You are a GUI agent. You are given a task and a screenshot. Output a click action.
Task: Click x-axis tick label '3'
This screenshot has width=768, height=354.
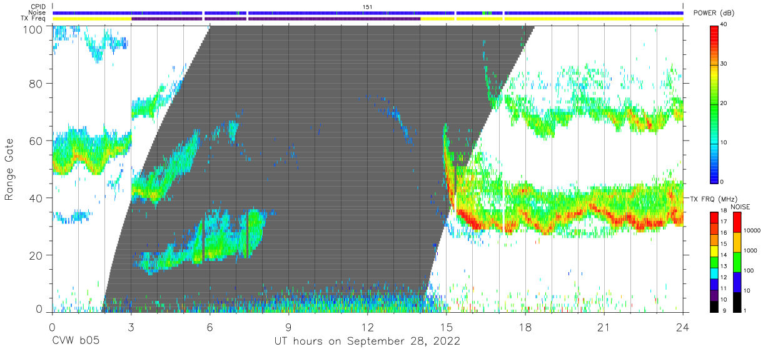(x=131, y=327)
